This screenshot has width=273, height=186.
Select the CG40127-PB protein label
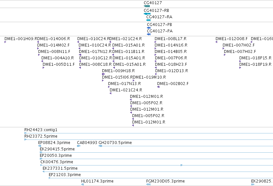159,25
